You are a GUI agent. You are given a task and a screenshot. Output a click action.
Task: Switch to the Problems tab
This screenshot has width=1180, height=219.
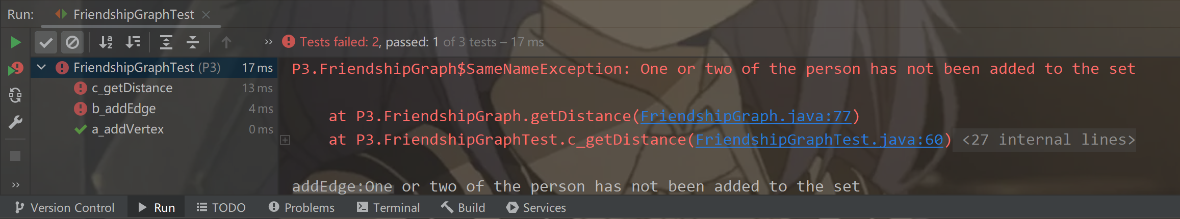tap(301, 208)
